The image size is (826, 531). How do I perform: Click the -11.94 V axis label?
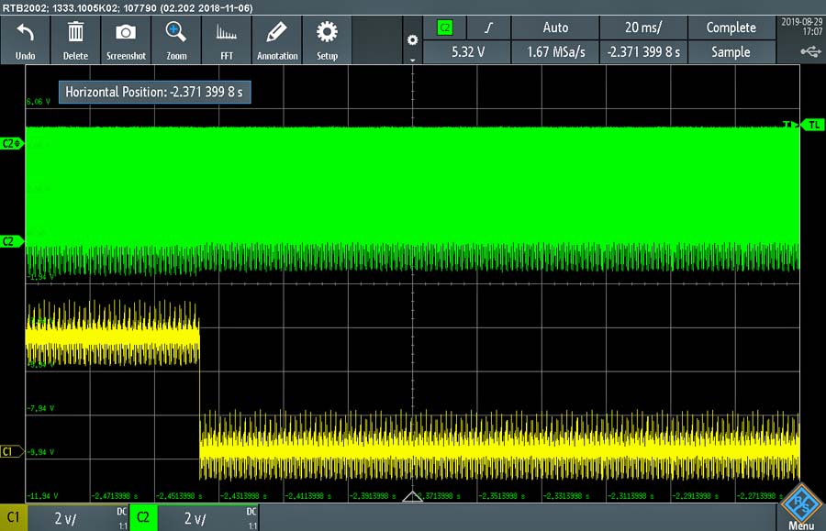(x=42, y=496)
